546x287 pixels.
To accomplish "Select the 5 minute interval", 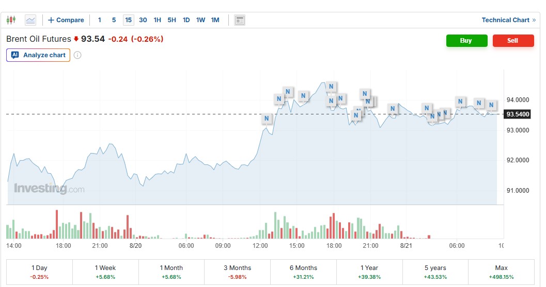I will click(x=114, y=20).
